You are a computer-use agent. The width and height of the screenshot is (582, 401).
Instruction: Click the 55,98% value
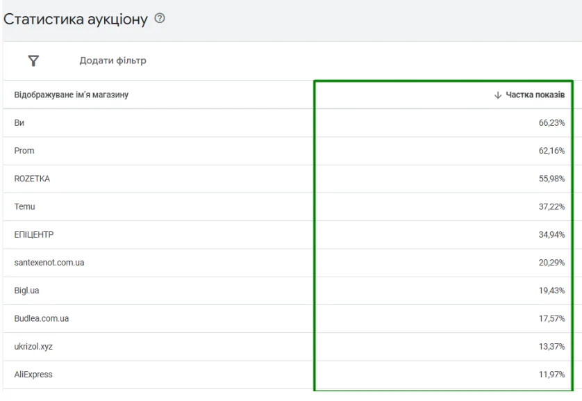[551, 179]
